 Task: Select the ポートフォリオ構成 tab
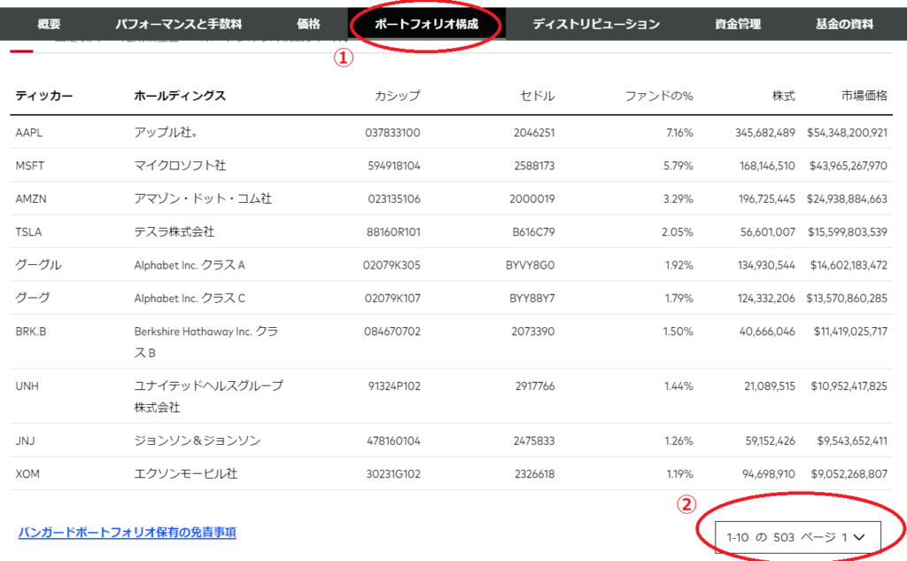pyautogui.click(x=426, y=24)
